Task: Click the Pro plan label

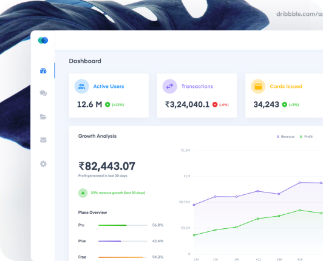Action: (x=81, y=225)
